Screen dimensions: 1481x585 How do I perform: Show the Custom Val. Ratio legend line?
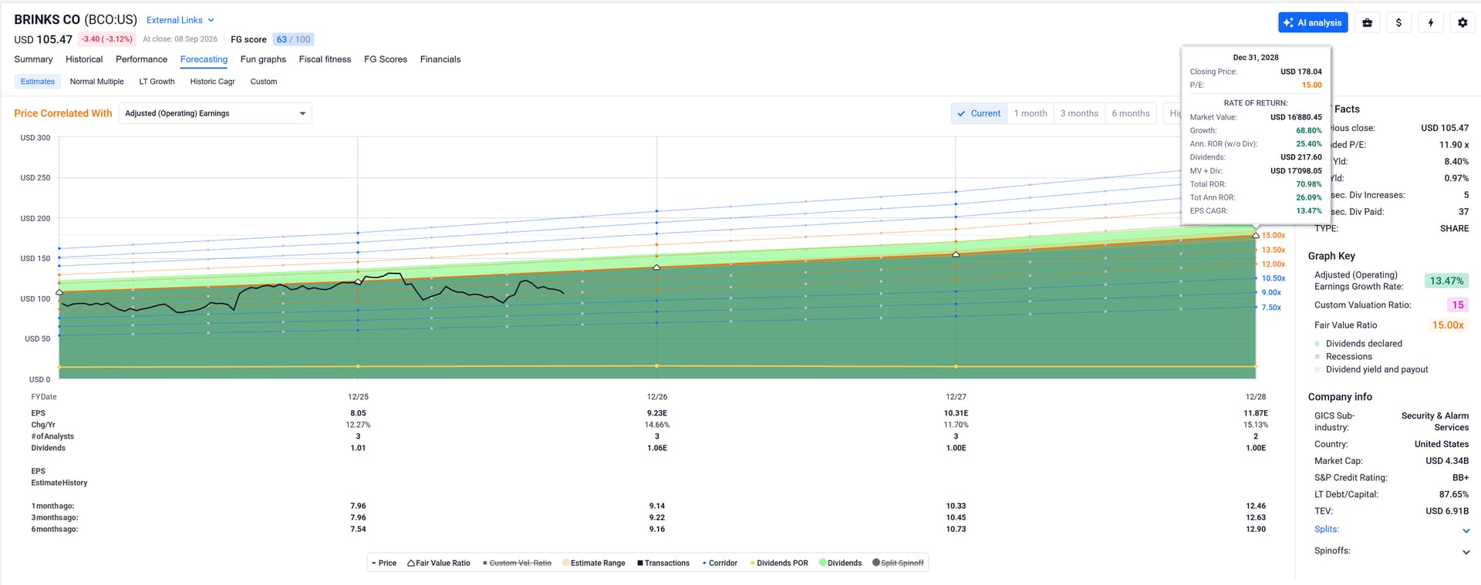pos(517,563)
